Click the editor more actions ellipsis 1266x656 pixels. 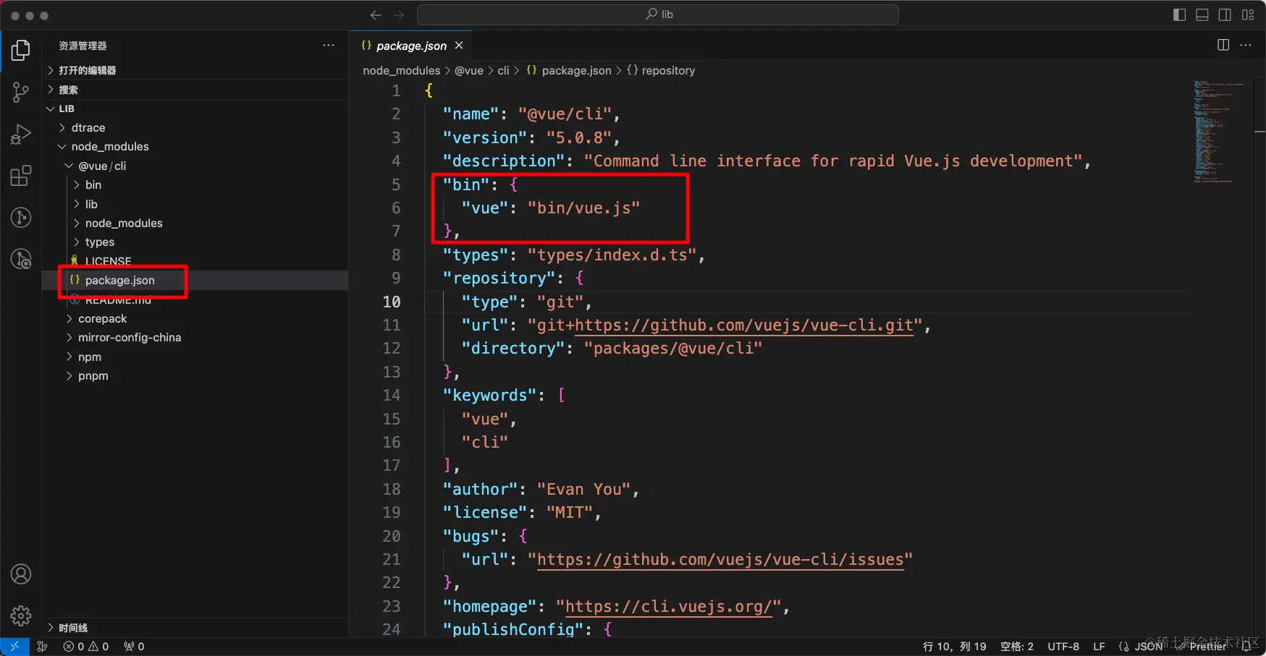click(1246, 46)
